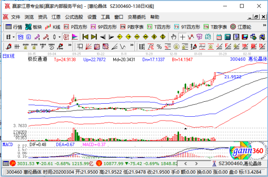Click the square frame drawing tool

click(x=80, y=46)
